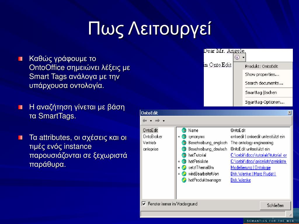Click the setztThemaUm relation icon
The width and height of the screenshot is (299, 224).
(x=184, y=168)
